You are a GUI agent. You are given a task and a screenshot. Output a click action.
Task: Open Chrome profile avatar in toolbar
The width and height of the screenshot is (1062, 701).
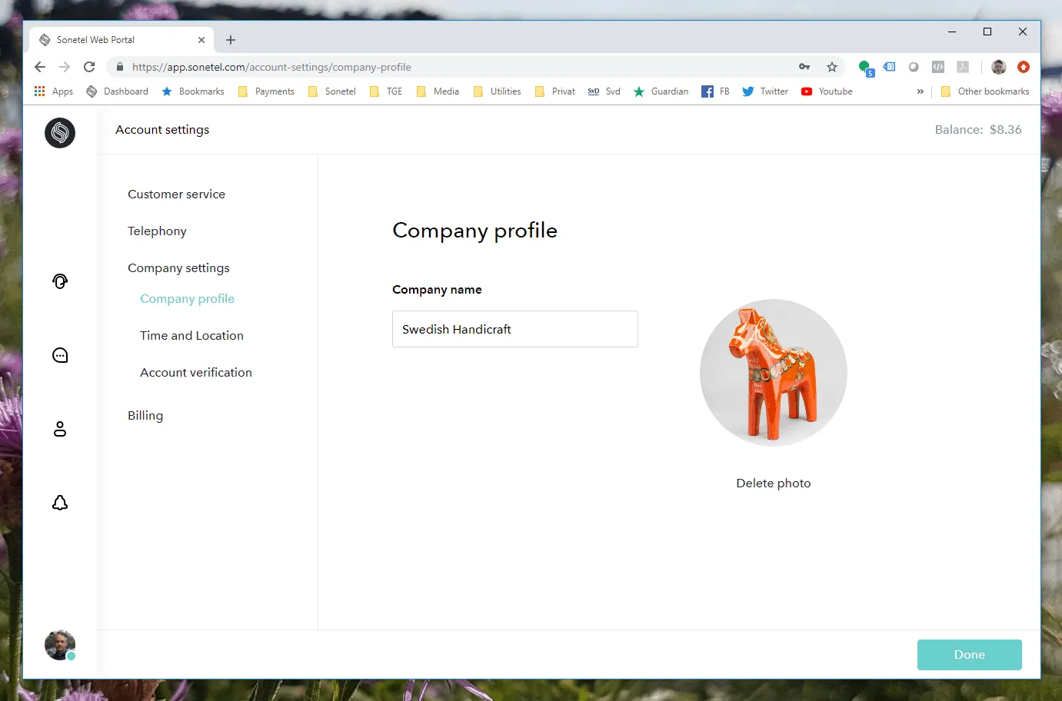[998, 67]
